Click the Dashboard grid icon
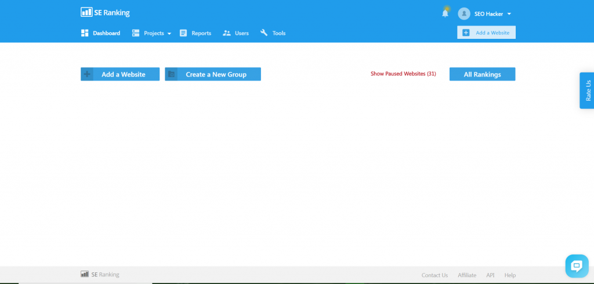This screenshot has width=594, height=284. 85,33
